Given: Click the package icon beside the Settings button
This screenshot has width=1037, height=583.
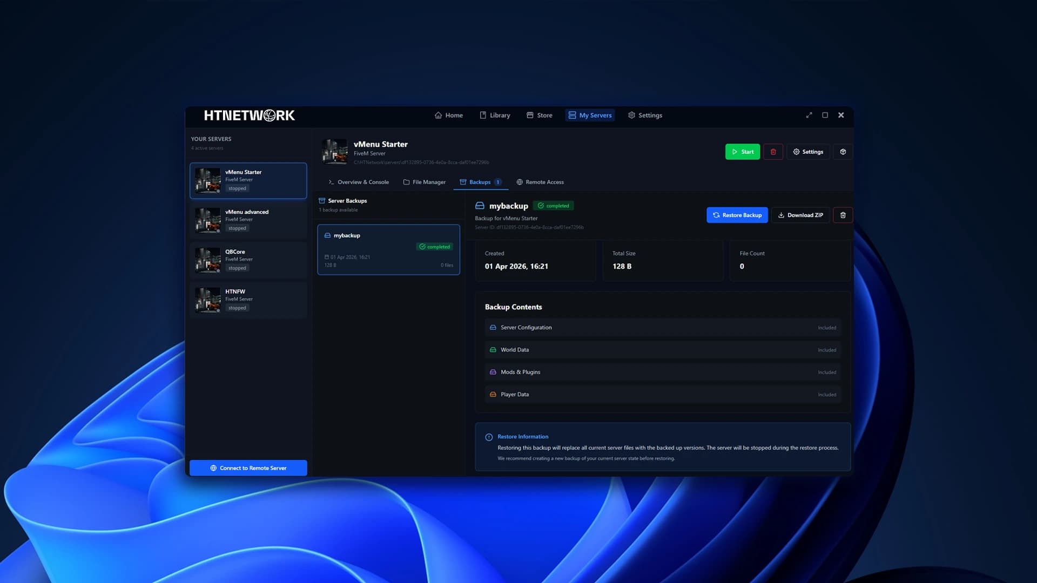Looking at the screenshot, I should pos(843,152).
